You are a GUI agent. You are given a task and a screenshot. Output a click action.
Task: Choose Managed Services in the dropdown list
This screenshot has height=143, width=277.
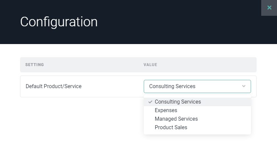click(x=176, y=119)
